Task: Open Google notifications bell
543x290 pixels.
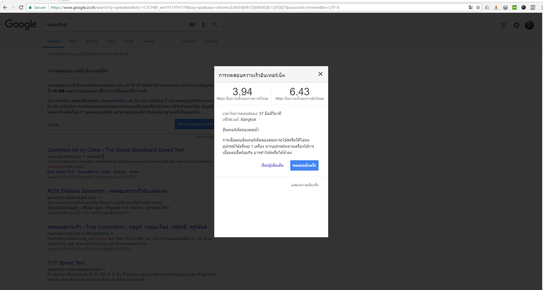Action: [x=517, y=25]
